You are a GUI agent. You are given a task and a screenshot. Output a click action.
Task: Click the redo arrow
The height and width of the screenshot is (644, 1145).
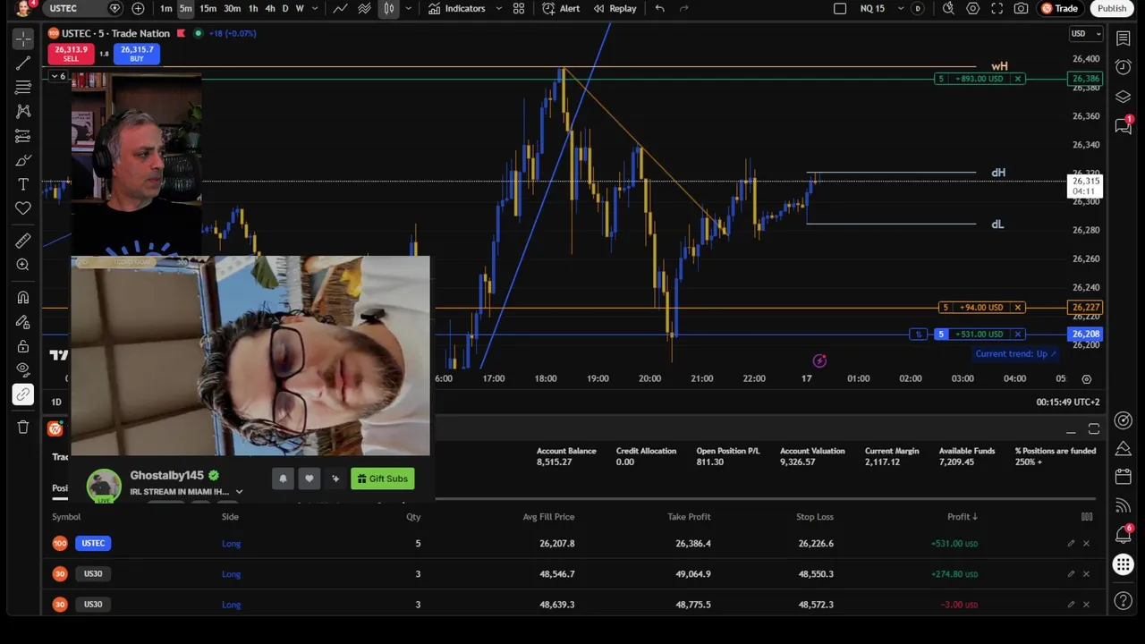click(x=684, y=8)
